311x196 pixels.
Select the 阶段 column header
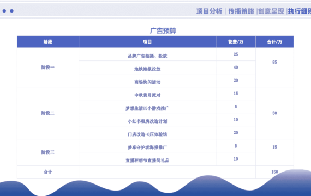click(48, 42)
